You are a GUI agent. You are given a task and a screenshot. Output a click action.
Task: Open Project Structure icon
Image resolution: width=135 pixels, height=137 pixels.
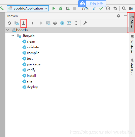131,8
